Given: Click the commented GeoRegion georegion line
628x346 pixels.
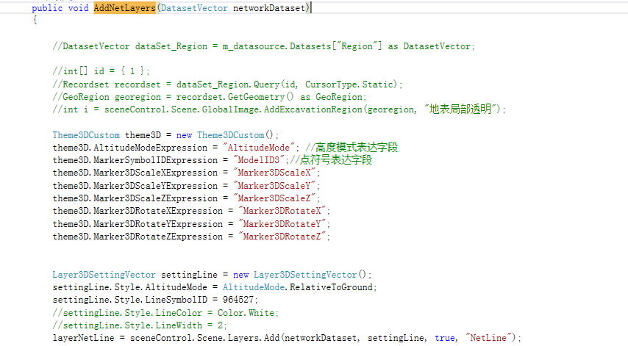Looking at the screenshot, I should pyautogui.click(x=209, y=97).
